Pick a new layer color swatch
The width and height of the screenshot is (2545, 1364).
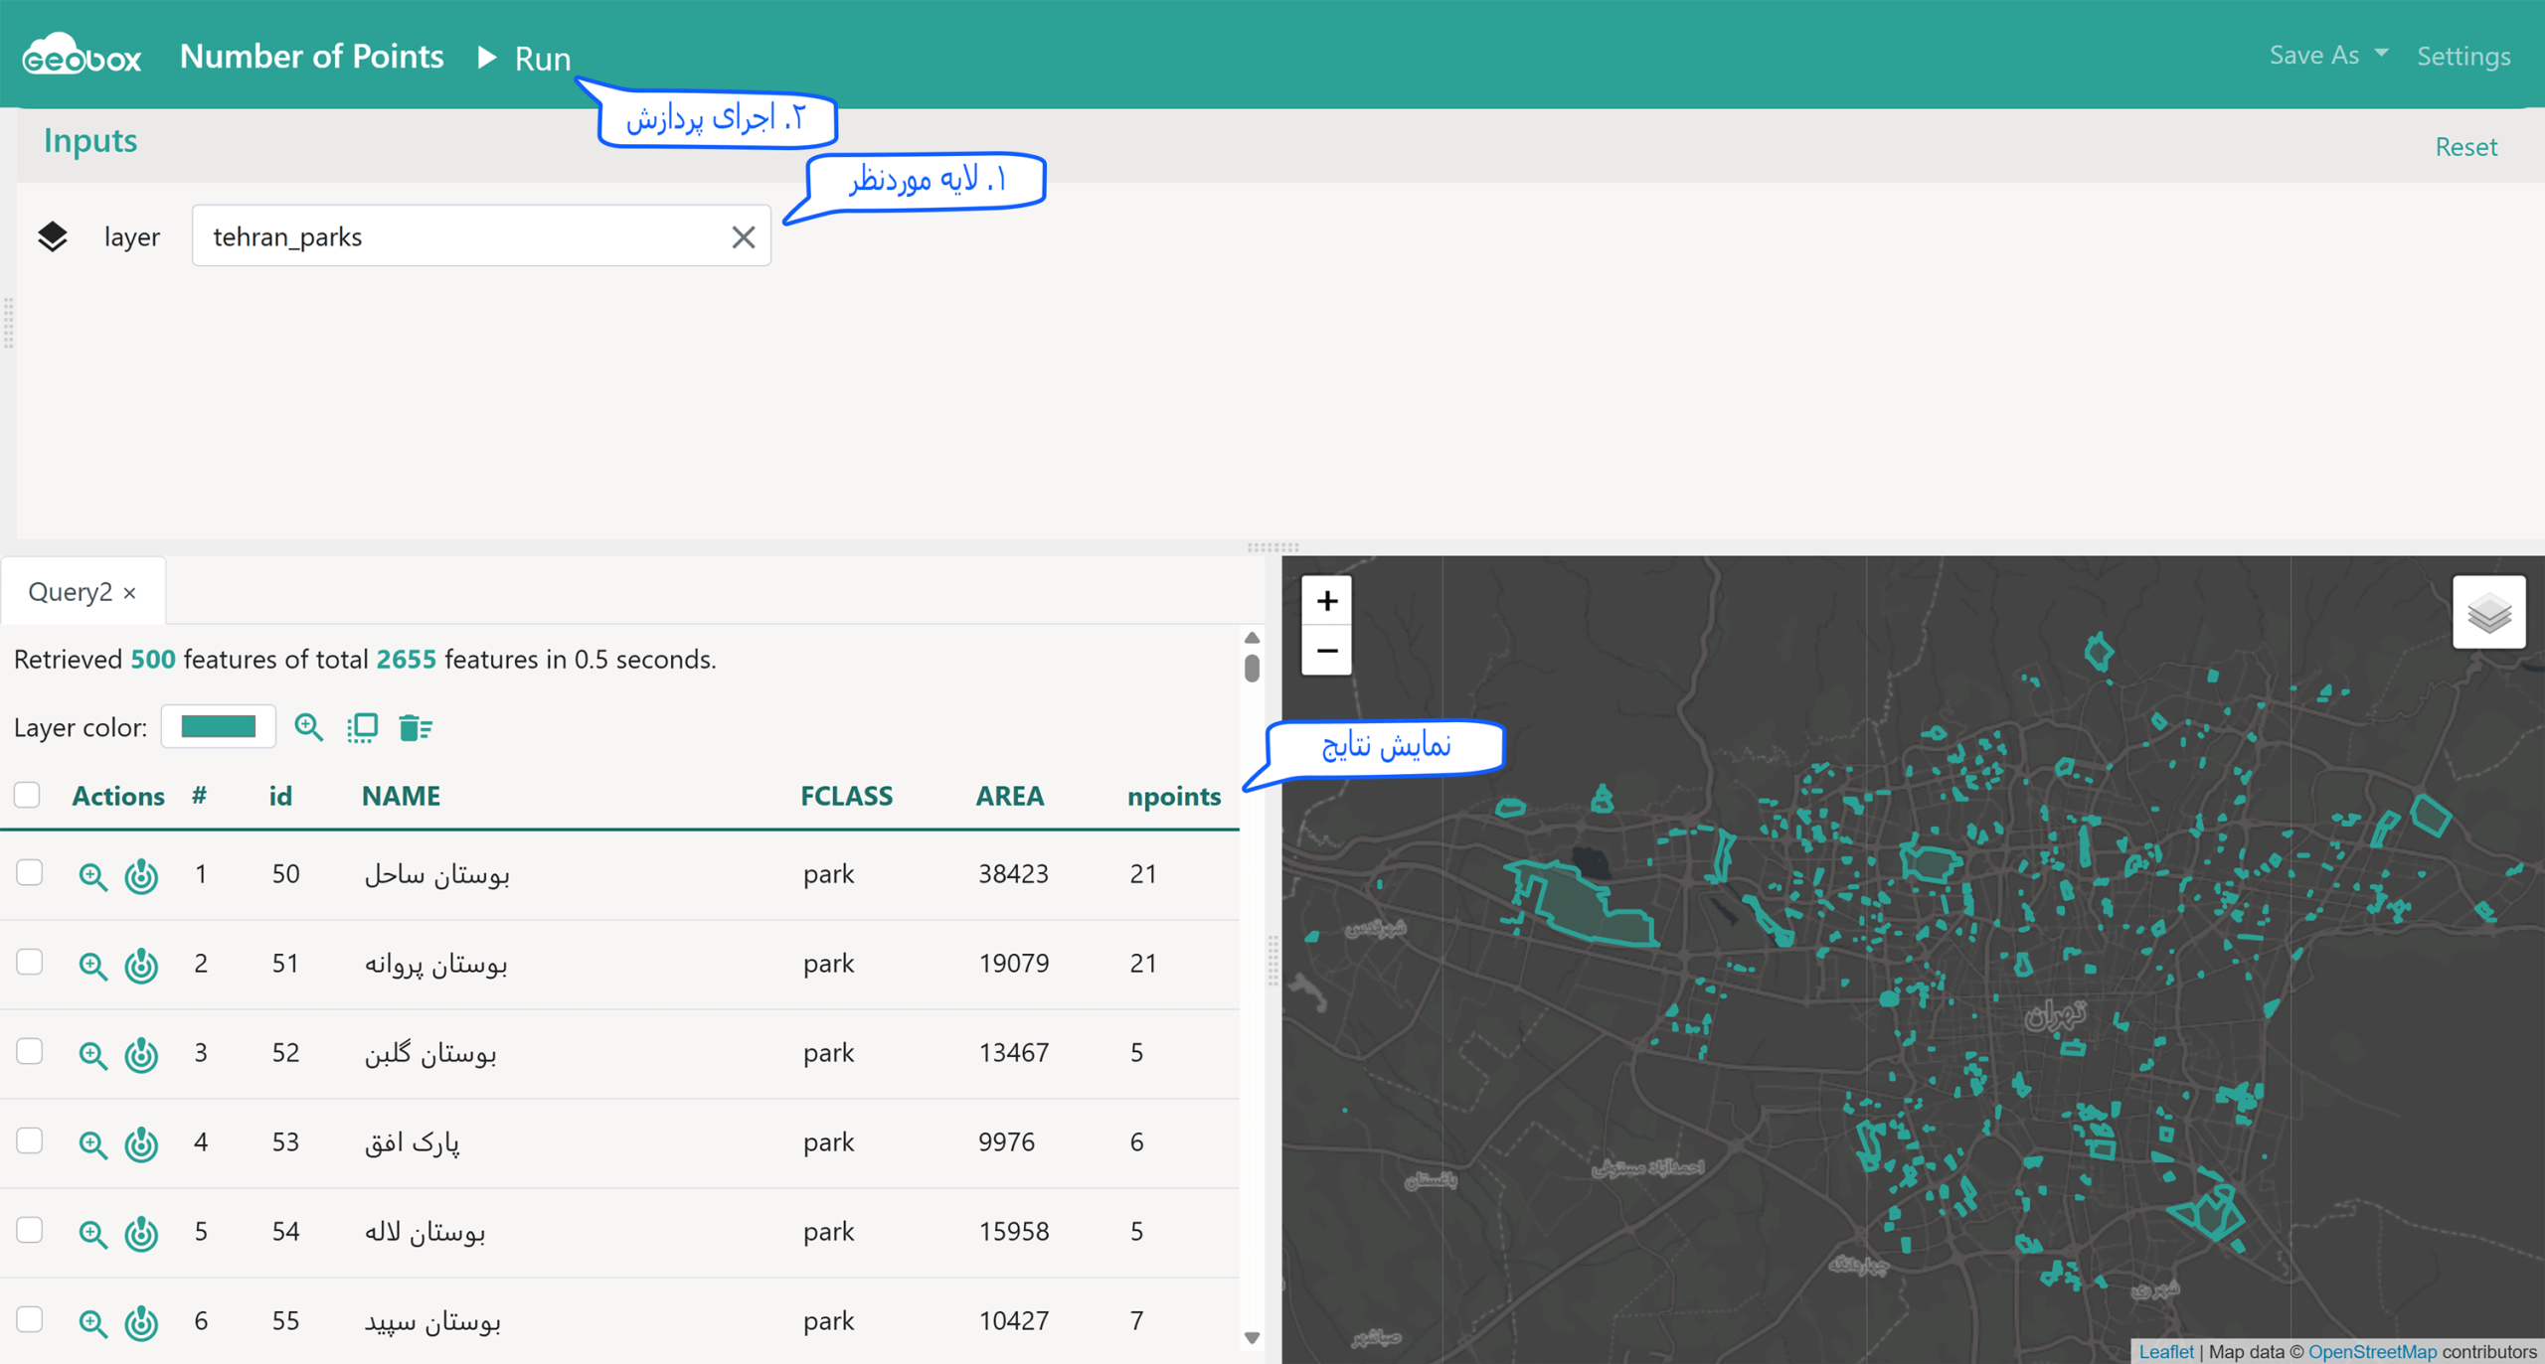pyautogui.click(x=219, y=727)
